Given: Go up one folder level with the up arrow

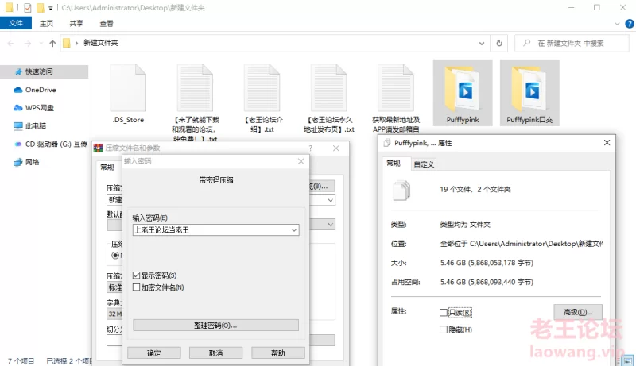Looking at the screenshot, I should [x=52, y=43].
